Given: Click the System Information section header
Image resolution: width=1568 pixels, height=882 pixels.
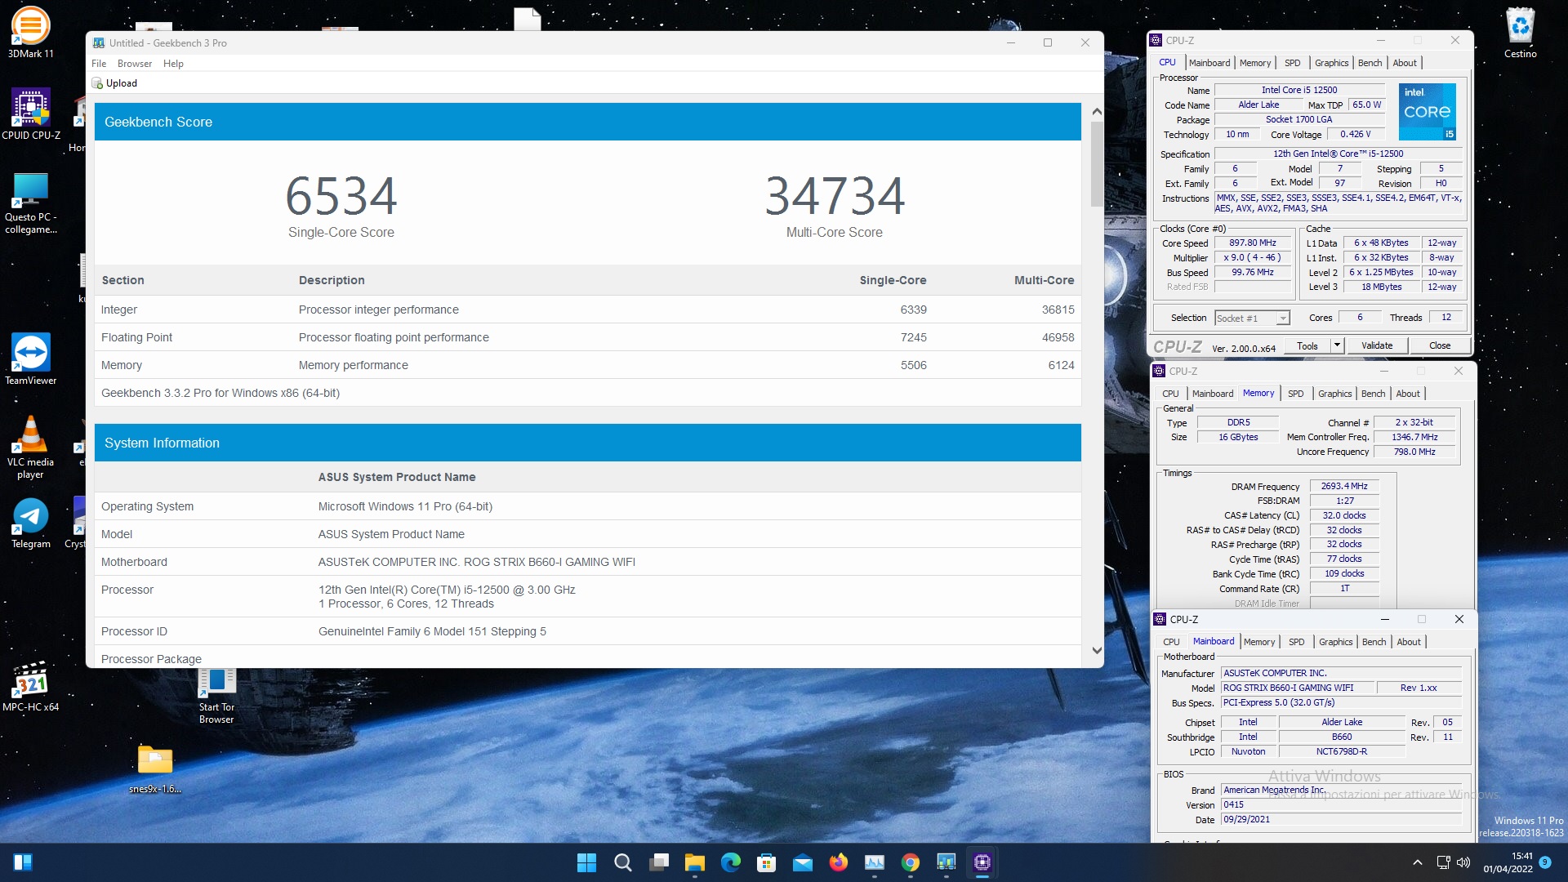Looking at the screenshot, I should (x=588, y=443).
